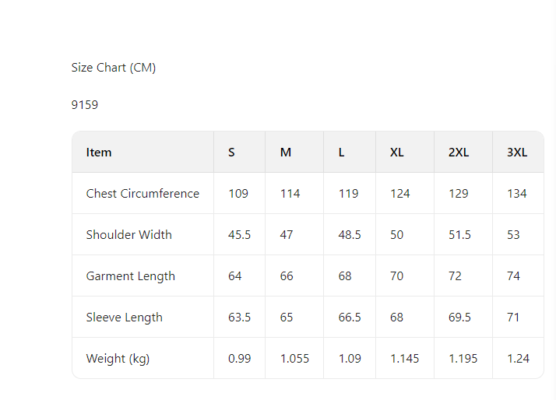Click sleeve length value 69.5
This screenshot has height=400, width=556.
click(x=459, y=317)
